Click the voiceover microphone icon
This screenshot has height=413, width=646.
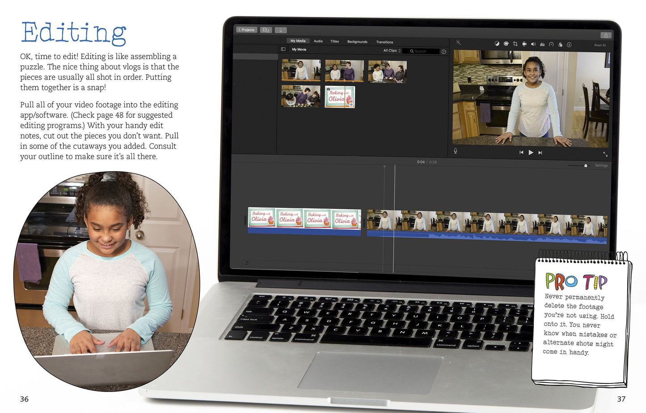(456, 151)
